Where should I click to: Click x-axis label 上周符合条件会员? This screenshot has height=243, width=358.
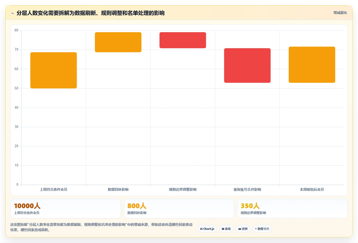click(54, 189)
